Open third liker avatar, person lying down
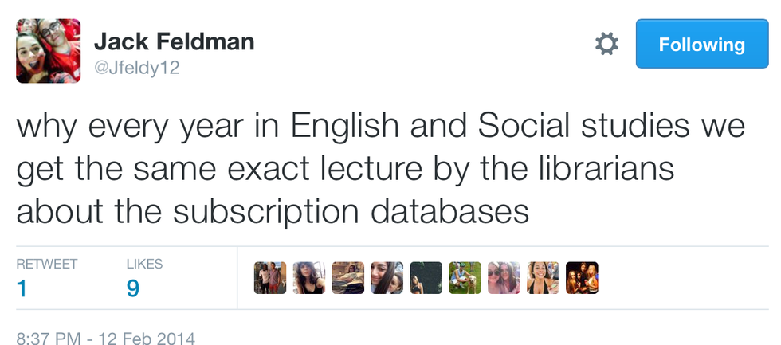This screenshot has width=781, height=345. click(348, 278)
